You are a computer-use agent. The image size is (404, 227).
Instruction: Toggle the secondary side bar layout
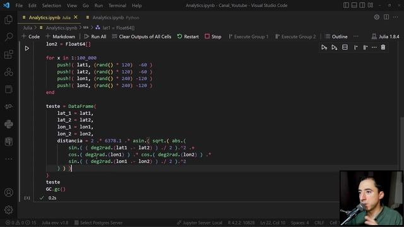[362, 5]
